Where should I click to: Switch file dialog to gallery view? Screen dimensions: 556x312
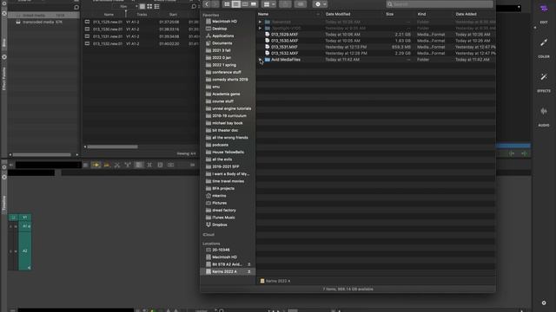tap(253, 4)
